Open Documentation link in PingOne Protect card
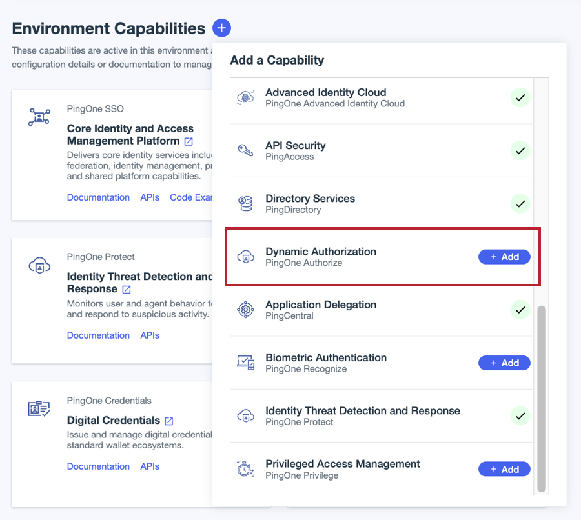 [98, 335]
